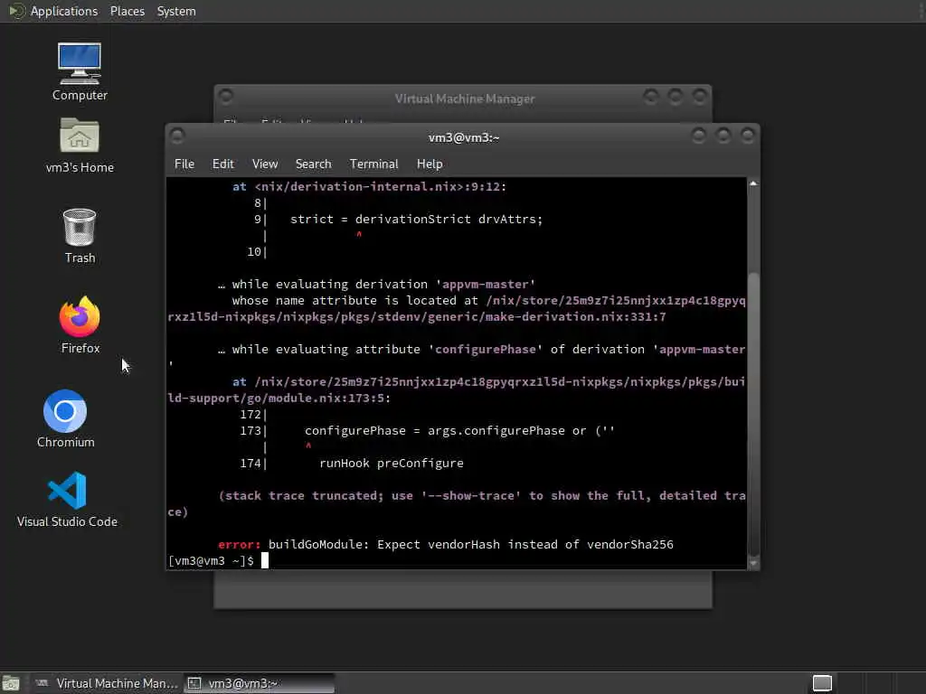This screenshot has width=926, height=694.
Task: Click the terminal window menu button in titlebar
Action: click(177, 136)
